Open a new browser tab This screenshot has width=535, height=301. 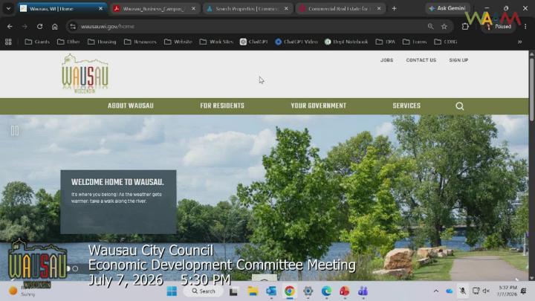394,8
